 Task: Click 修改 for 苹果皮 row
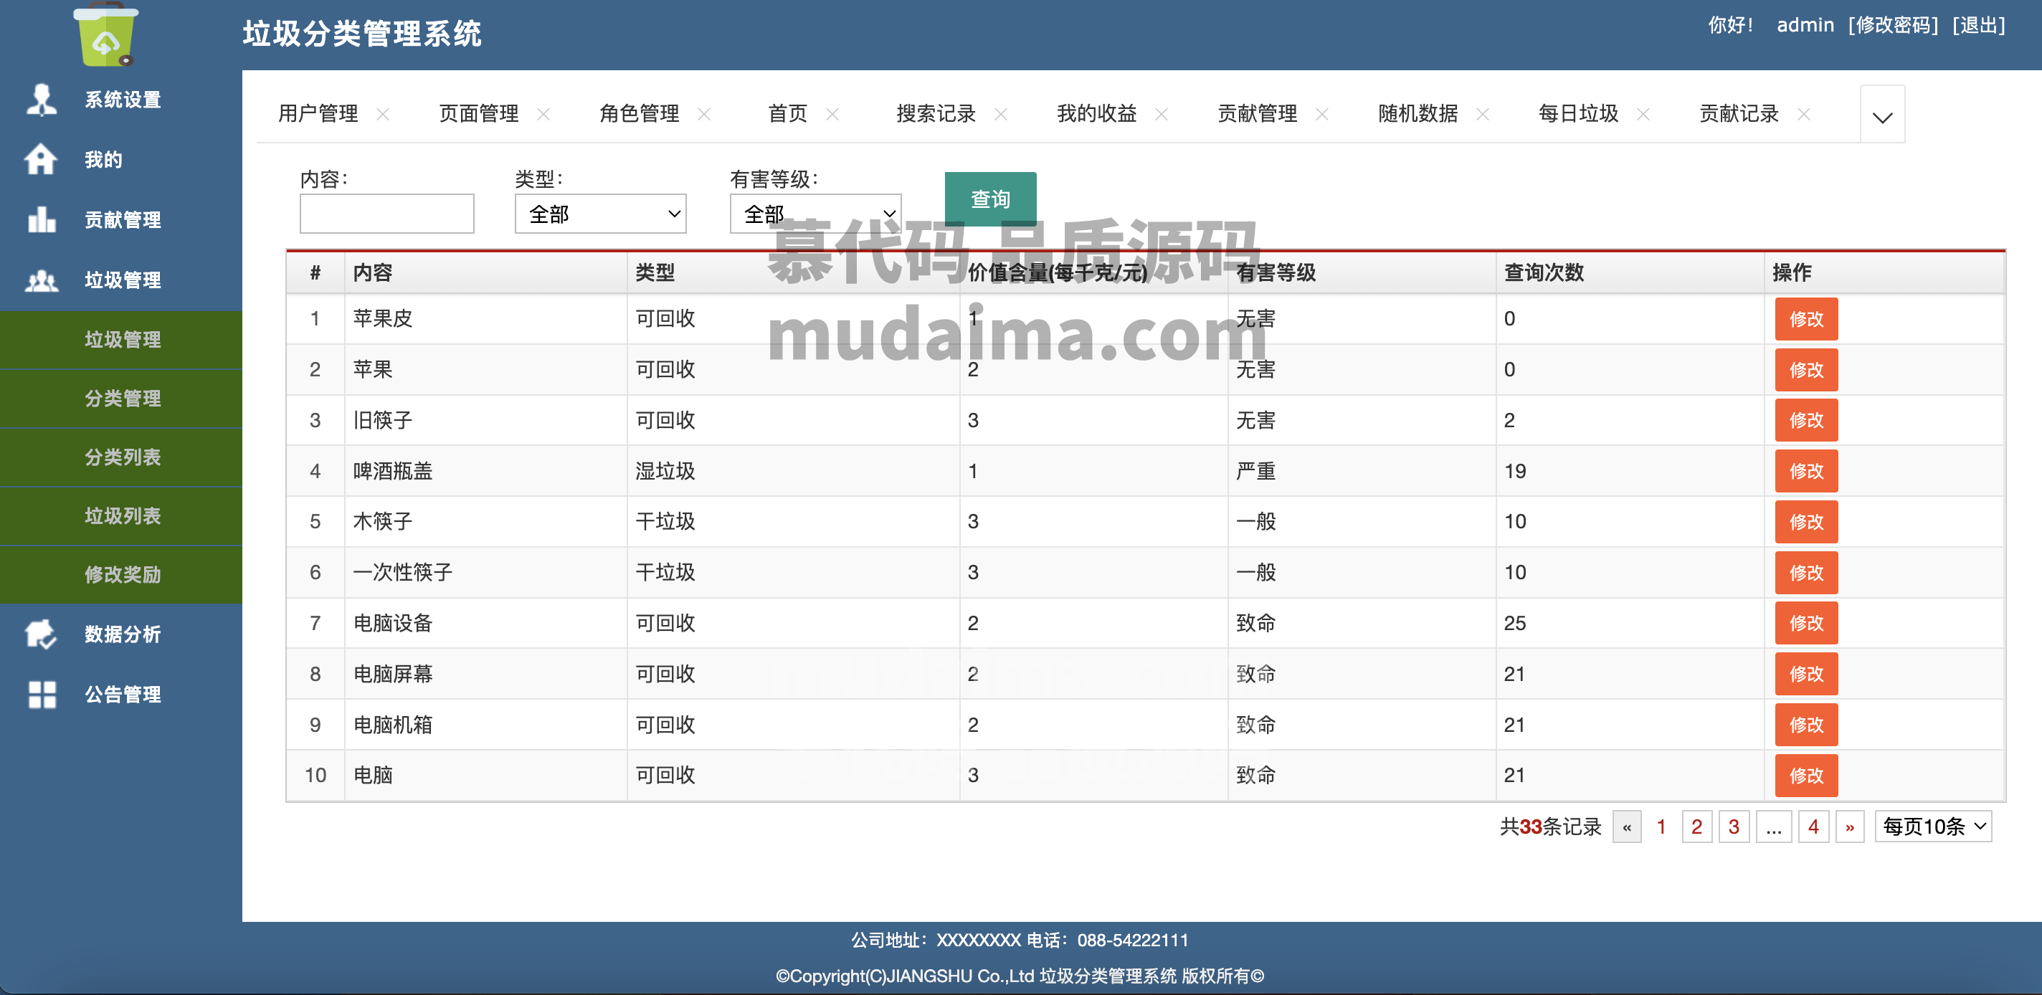(1806, 319)
